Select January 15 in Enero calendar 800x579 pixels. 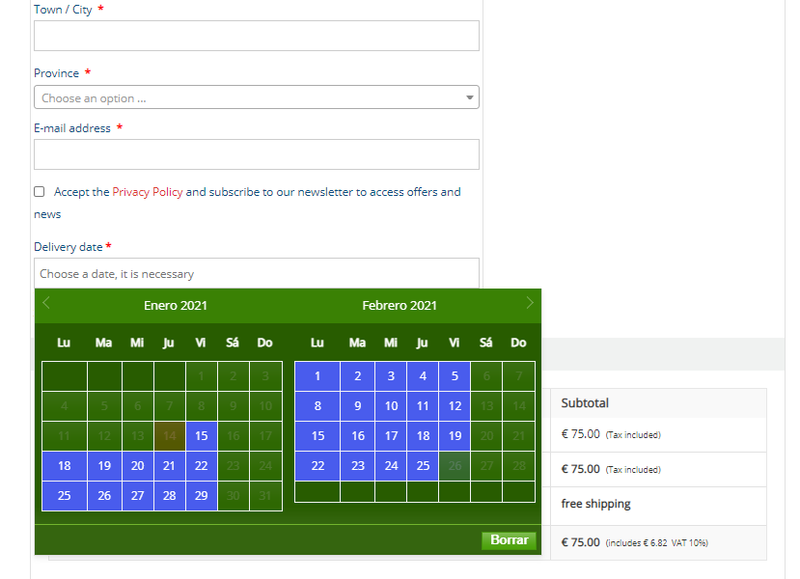(x=201, y=436)
